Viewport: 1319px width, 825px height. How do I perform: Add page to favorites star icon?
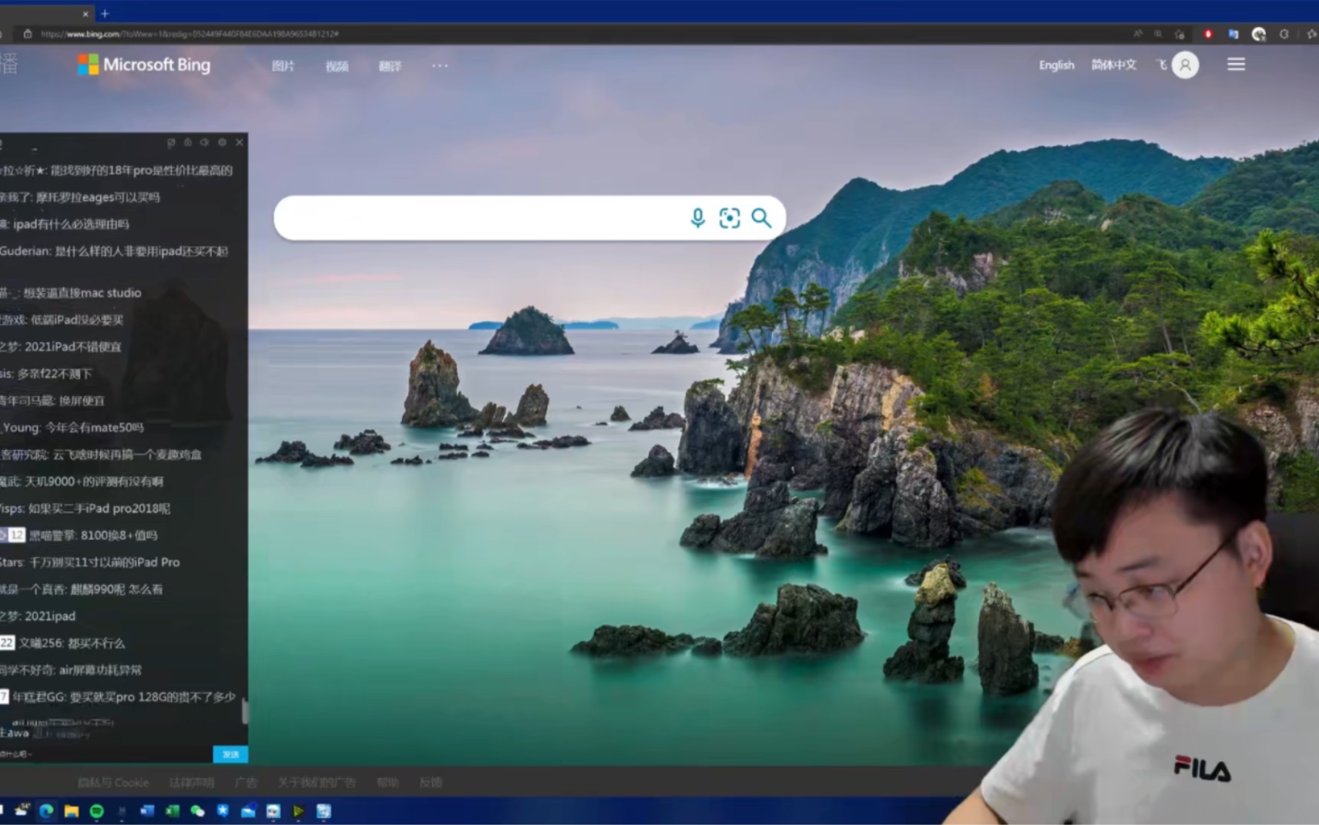pyautogui.click(x=1180, y=34)
